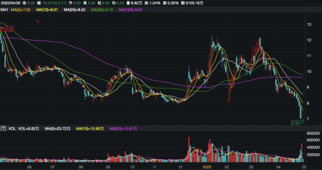Click the red 12.52 high price tag

coord(8,29)
